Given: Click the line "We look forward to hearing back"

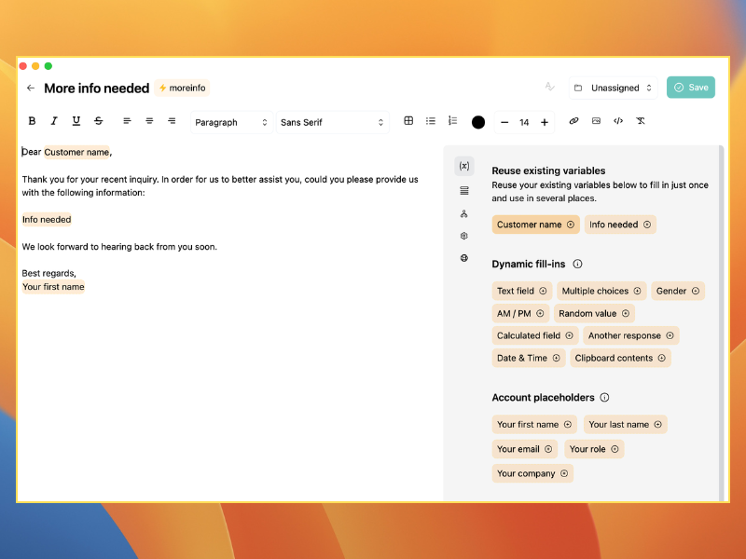Looking at the screenshot, I should point(119,247).
